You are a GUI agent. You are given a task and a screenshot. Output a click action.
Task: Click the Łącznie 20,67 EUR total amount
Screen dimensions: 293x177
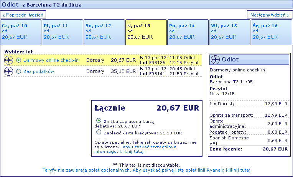coord(178,108)
